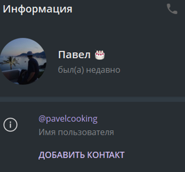Copy username by clicking @pavelcooking
The height and width of the screenshot is (172, 185).
(68, 119)
